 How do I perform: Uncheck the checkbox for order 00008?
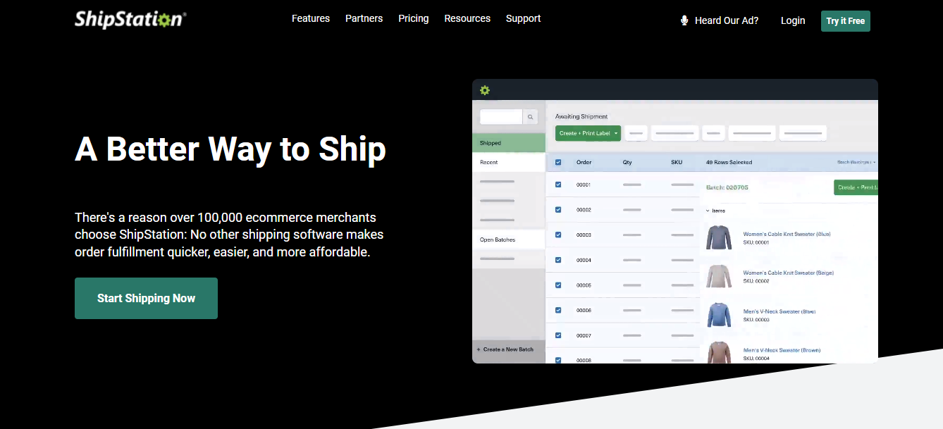[558, 360]
